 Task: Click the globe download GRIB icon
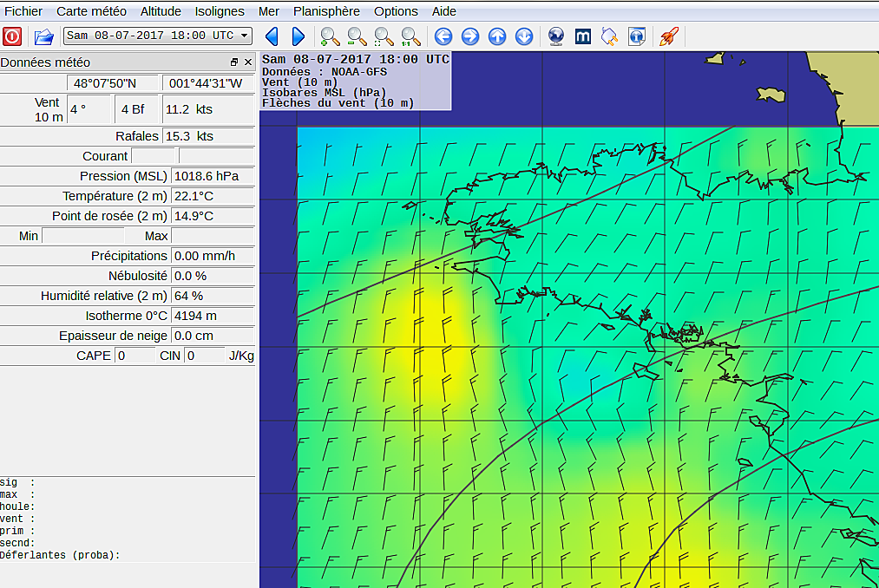556,37
